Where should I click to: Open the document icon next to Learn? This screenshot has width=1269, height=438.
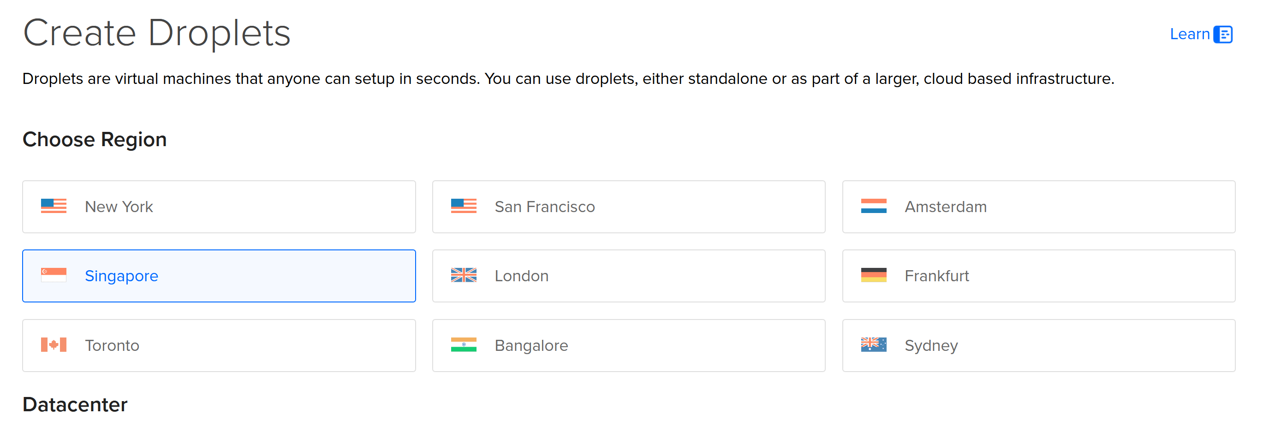1223,35
